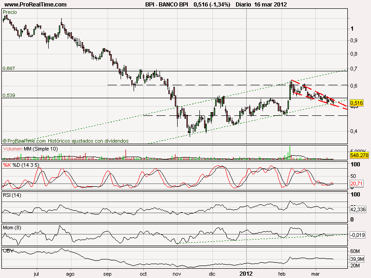This screenshot has height=278, width=371.
Task: Select the 20M OBV axis label
Action: click(x=355, y=265)
